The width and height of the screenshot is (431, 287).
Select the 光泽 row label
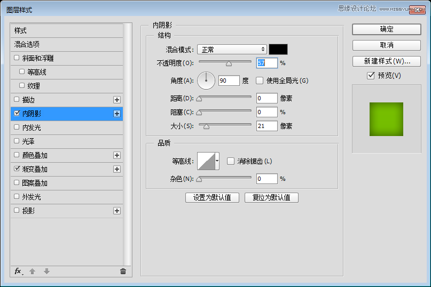28,141
